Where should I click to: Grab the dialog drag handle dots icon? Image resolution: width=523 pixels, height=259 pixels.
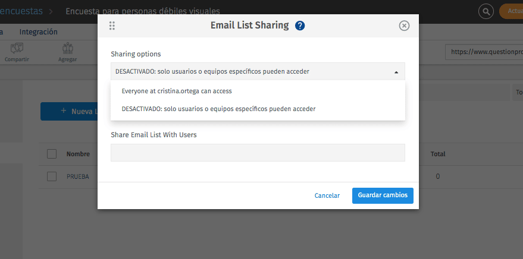[112, 26]
